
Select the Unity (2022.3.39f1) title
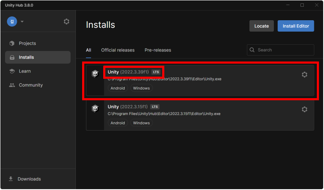pyautogui.click(x=128, y=72)
